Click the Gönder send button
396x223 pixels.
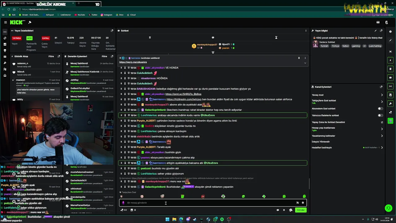pos(301,210)
